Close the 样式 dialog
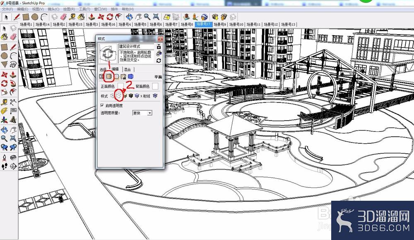 click(160, 39)
